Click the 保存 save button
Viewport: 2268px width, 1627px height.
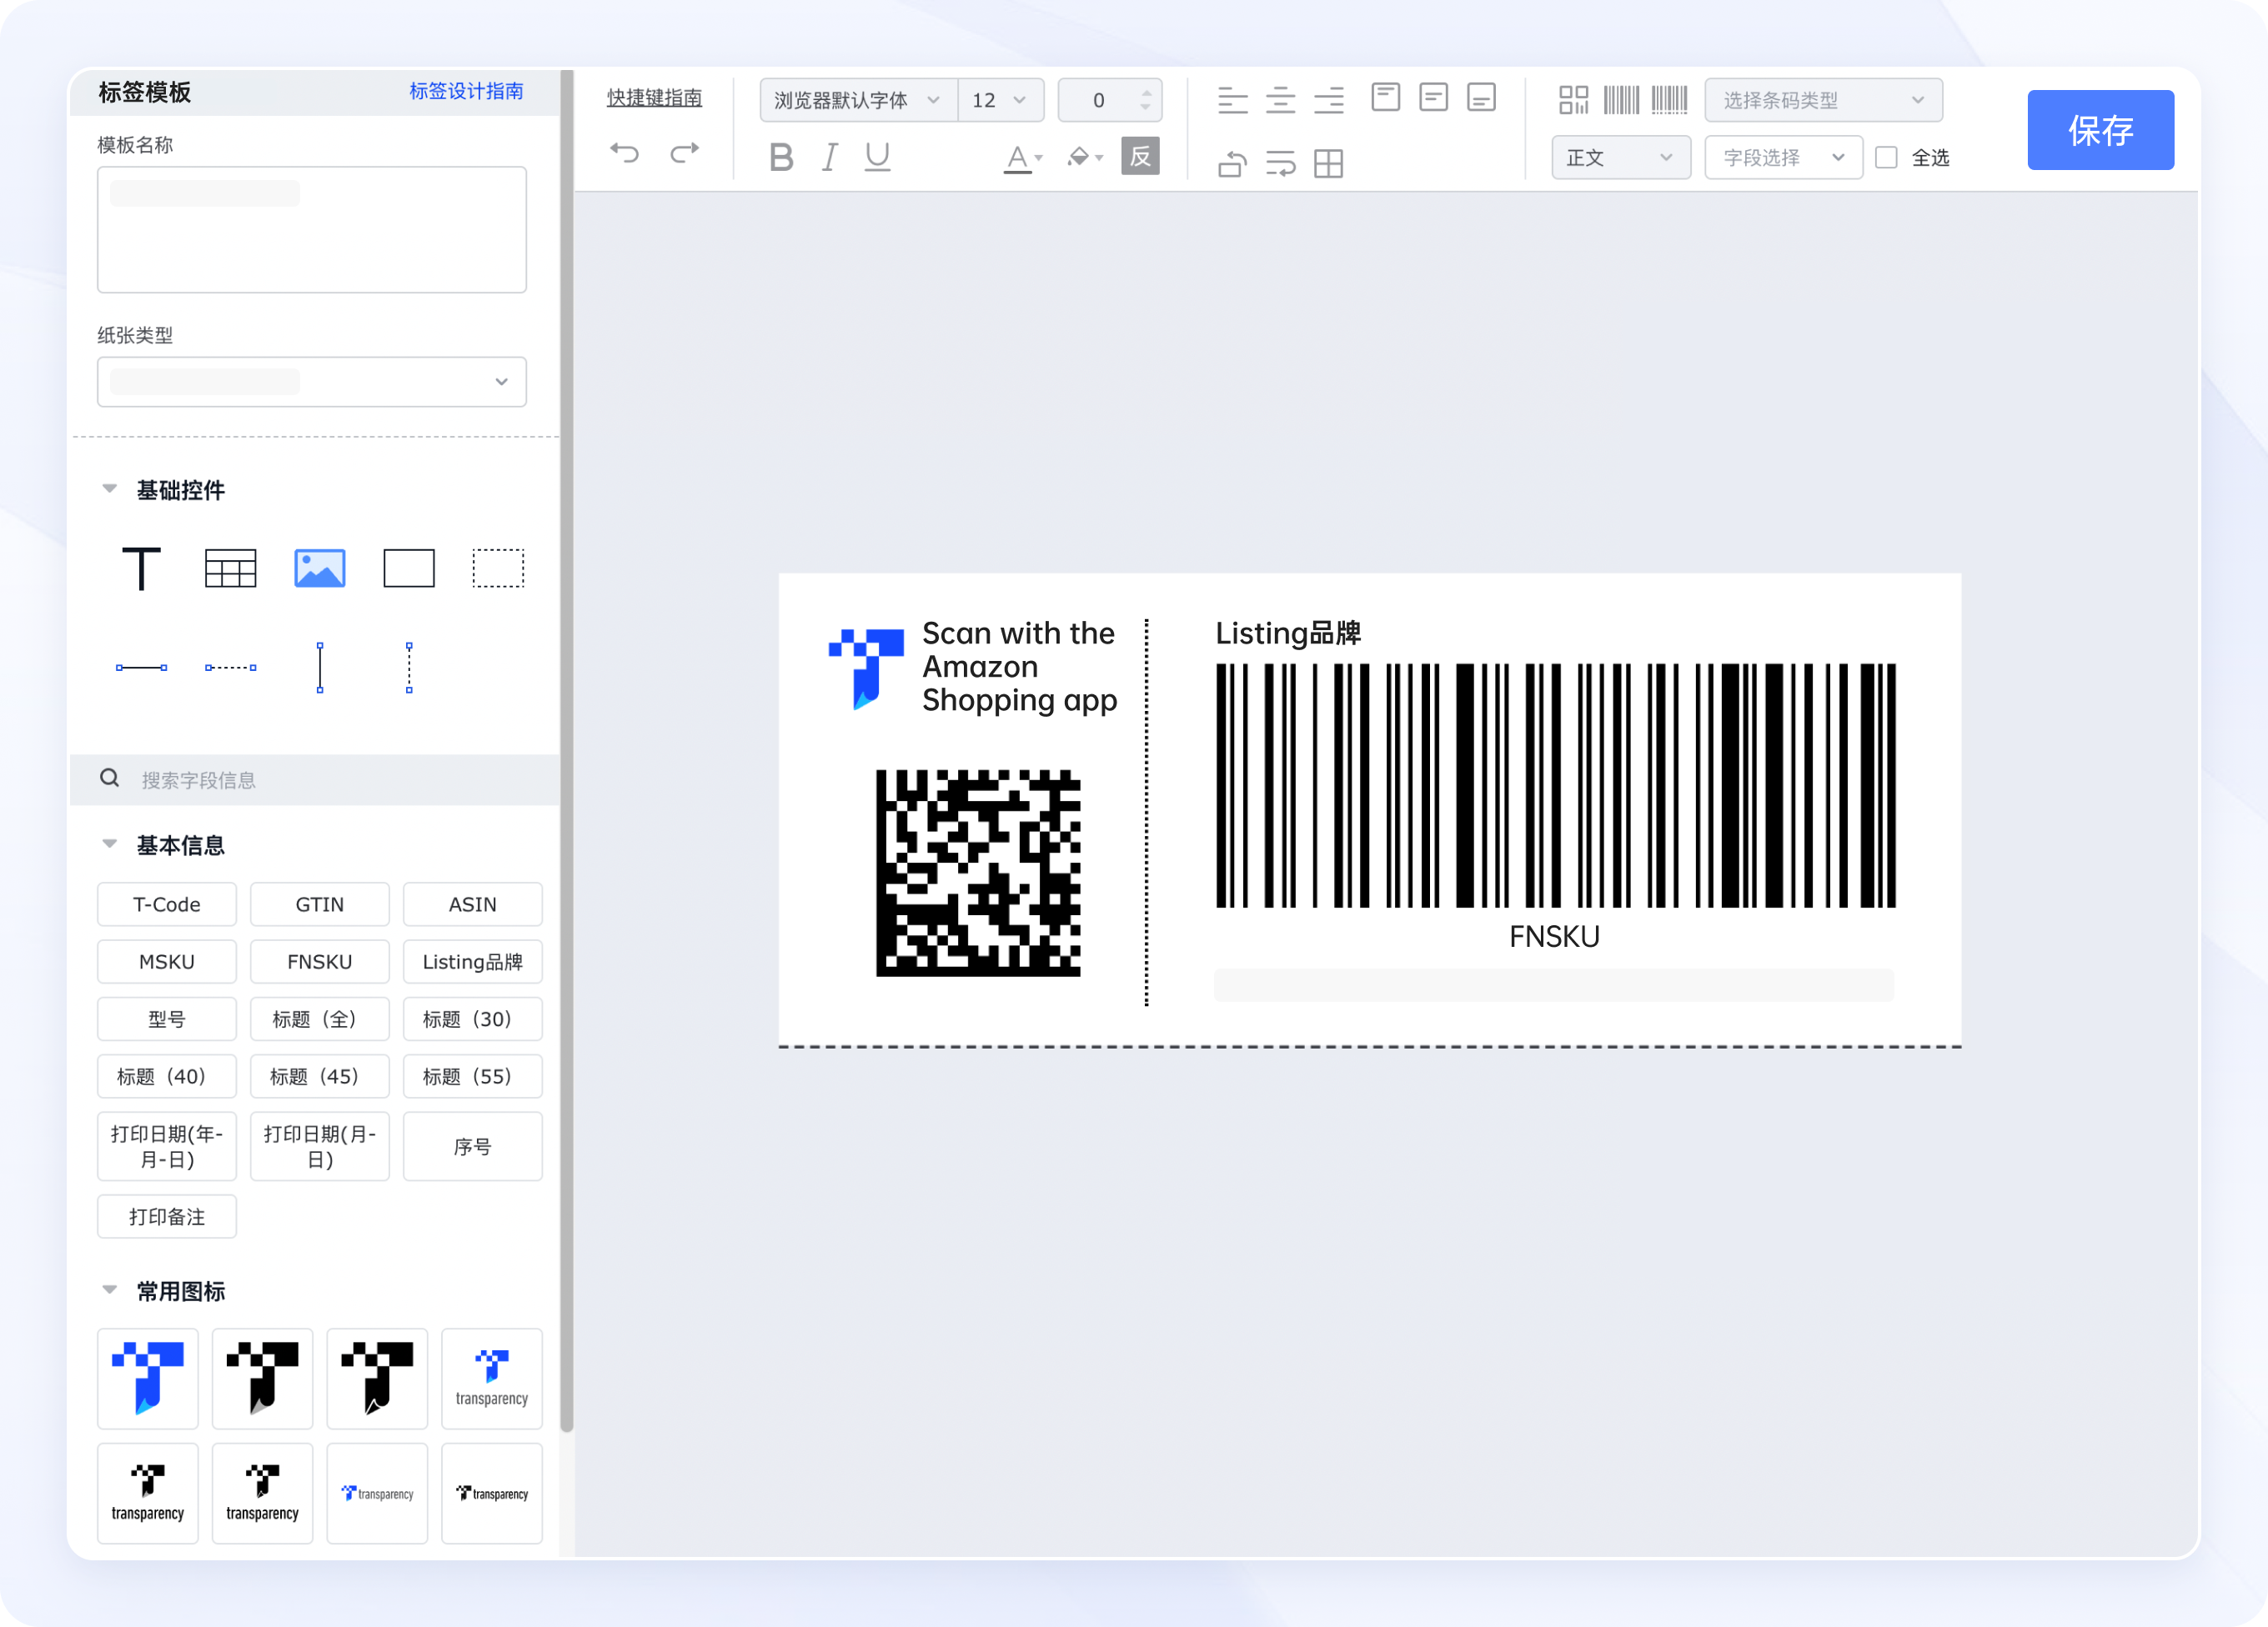click(x=2101, y=130)
